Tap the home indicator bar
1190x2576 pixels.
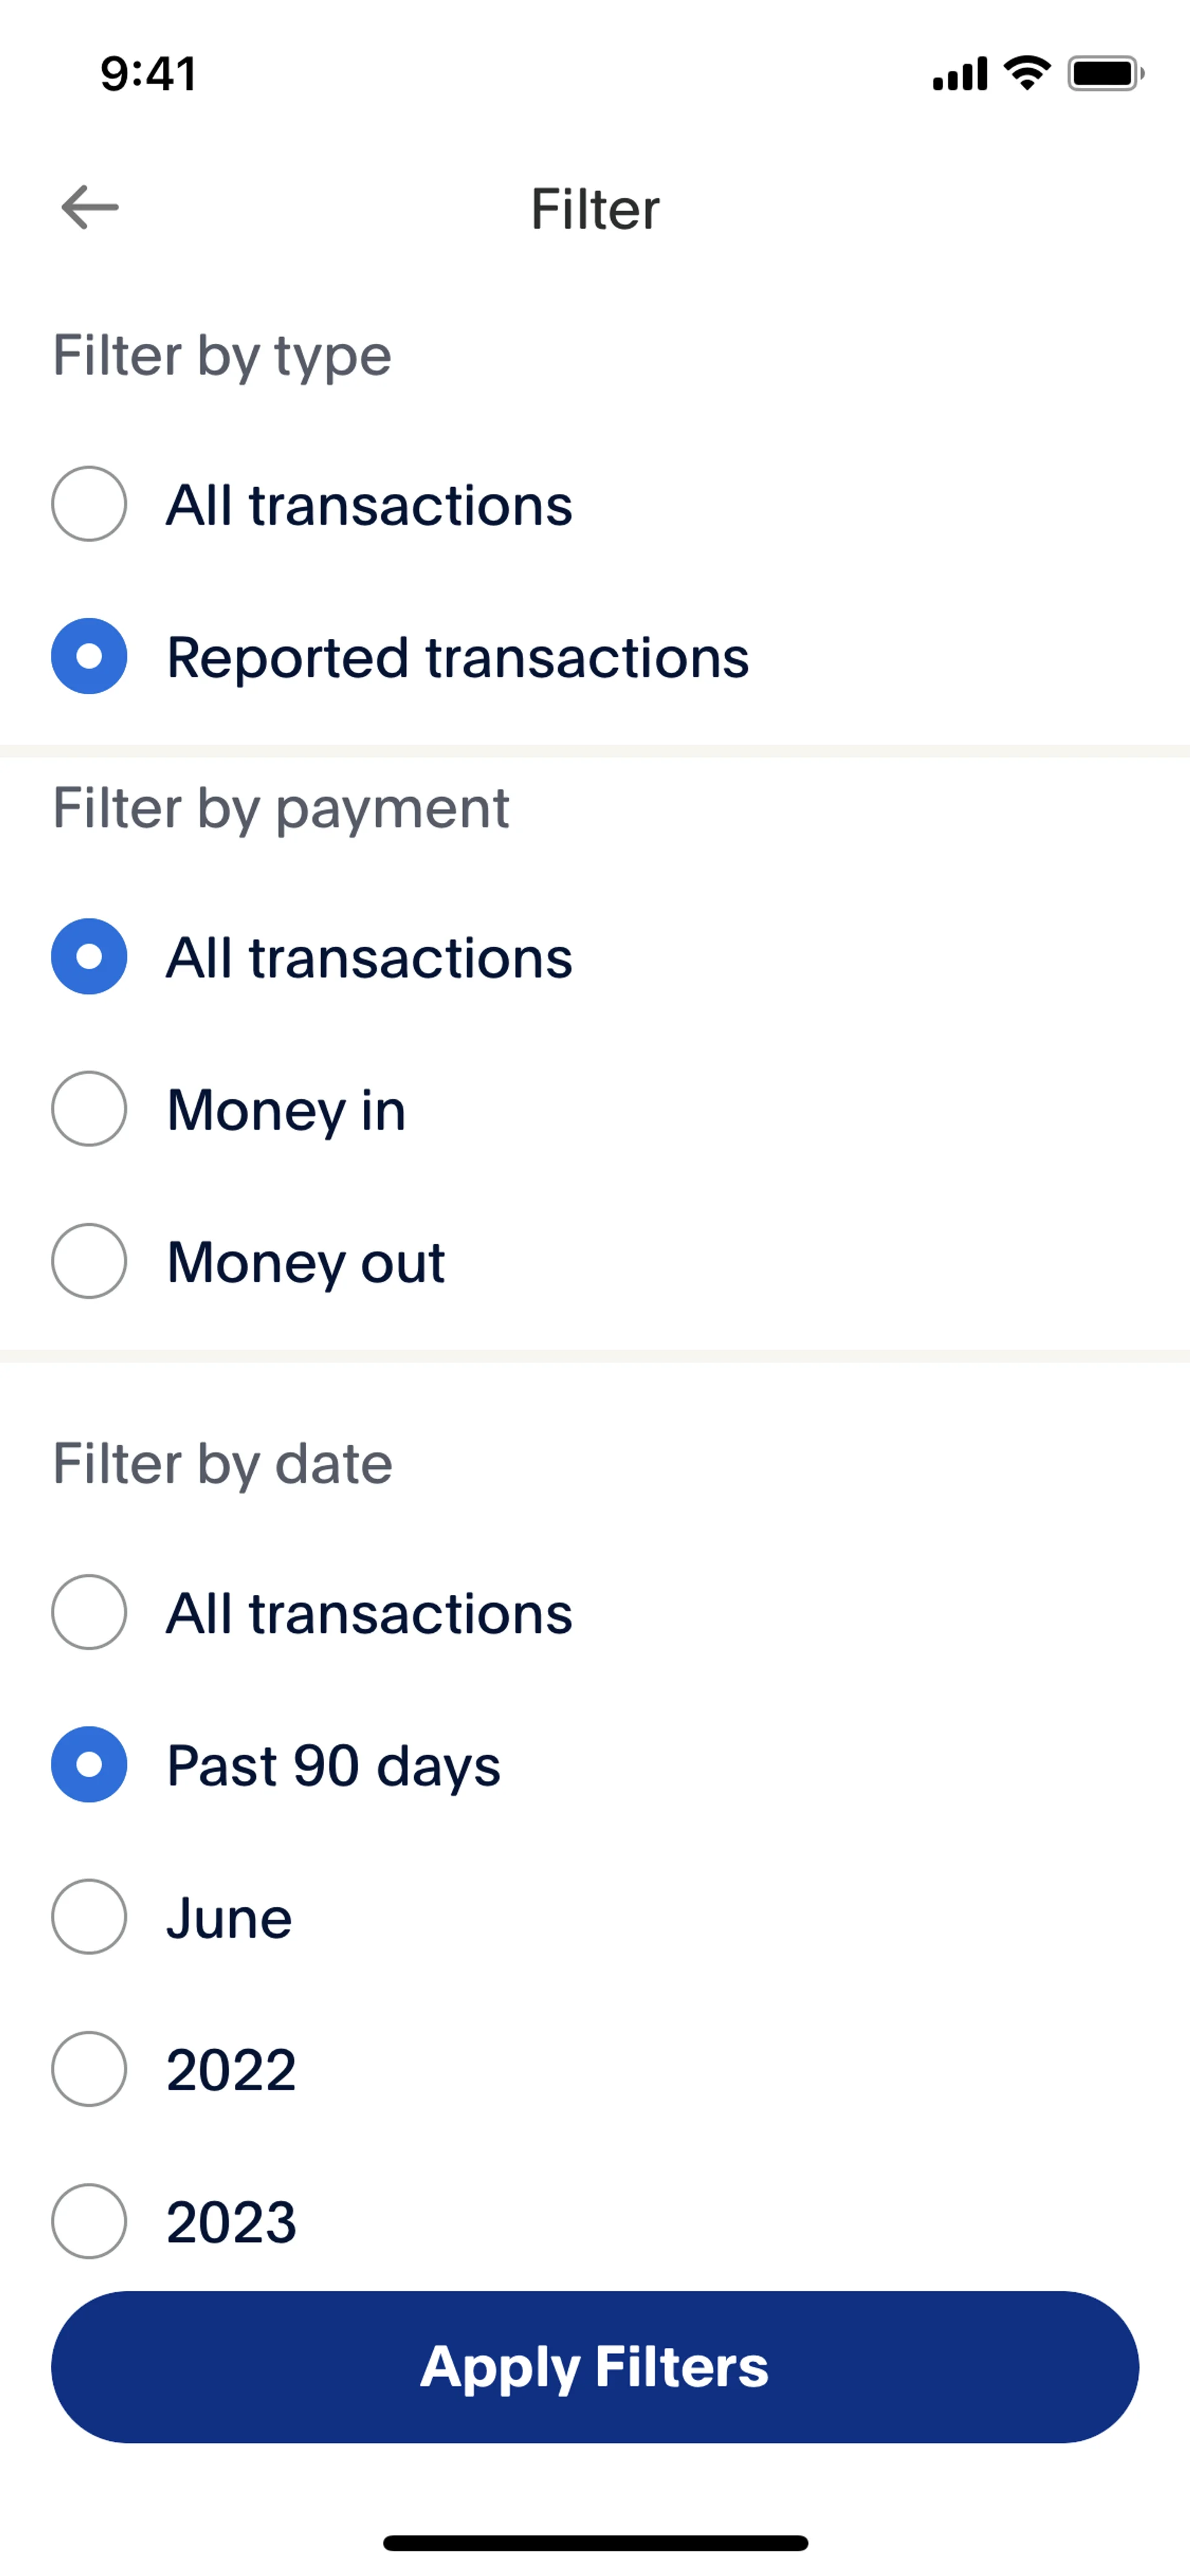click(x=595, y=2542)
